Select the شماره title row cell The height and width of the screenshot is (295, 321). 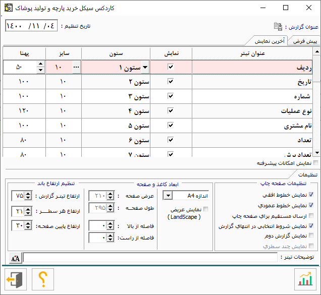[252, 96]
